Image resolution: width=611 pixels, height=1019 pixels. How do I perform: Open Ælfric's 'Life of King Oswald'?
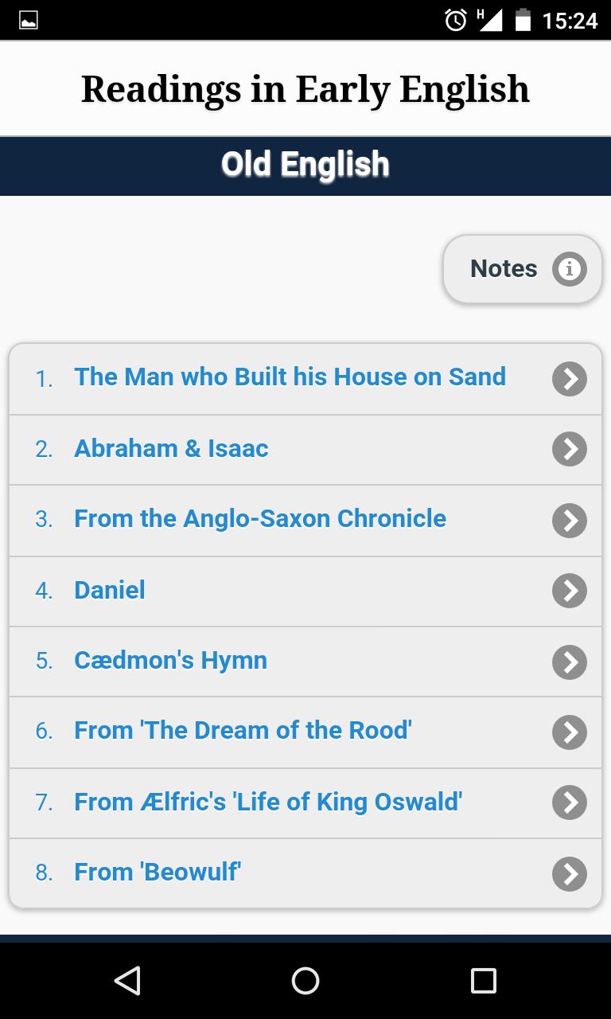tap(305, 803)
